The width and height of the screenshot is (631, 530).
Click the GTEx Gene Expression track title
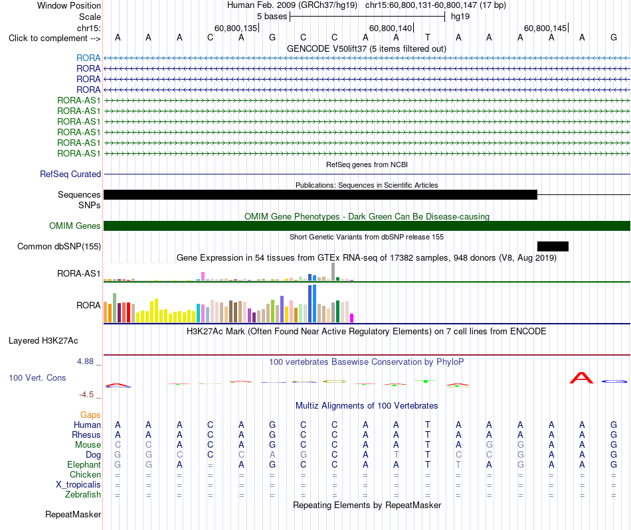click(367, 258)
